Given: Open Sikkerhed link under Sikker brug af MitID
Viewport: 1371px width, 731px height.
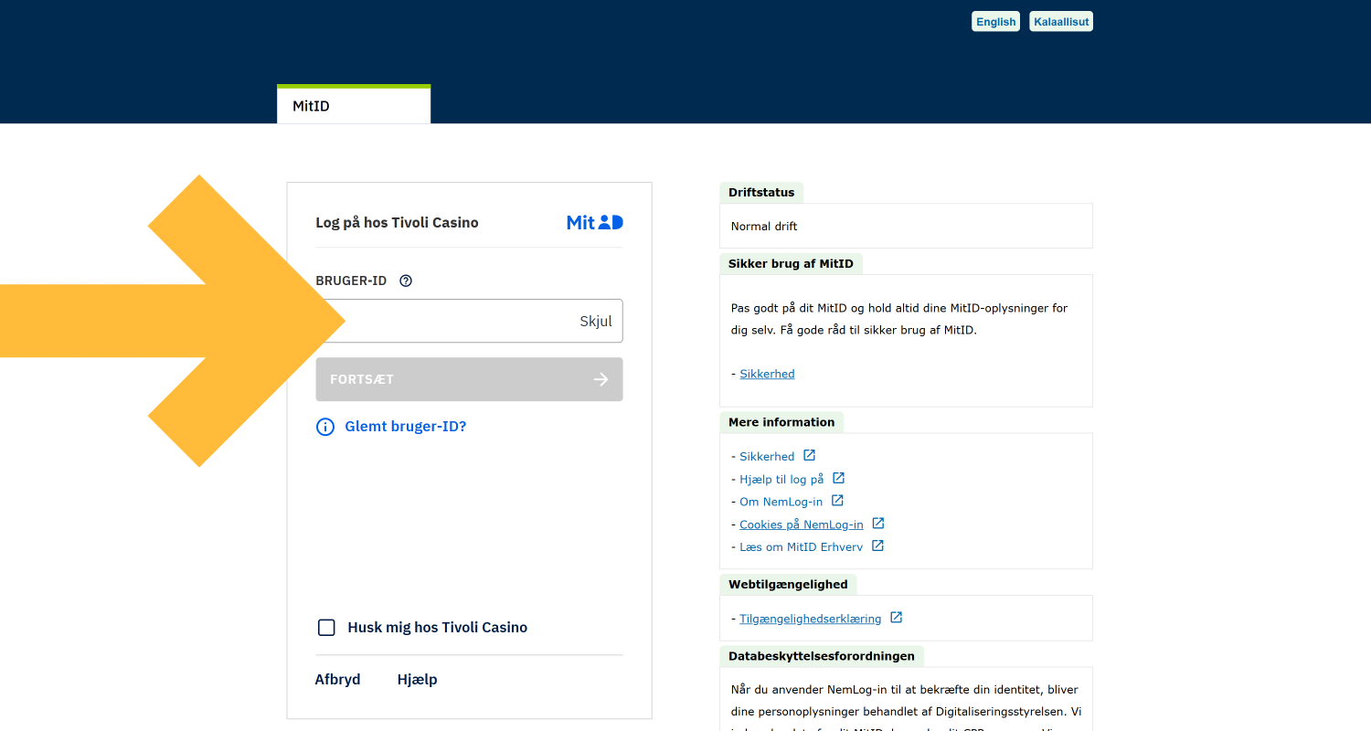Looking at the screenshot, I should (767, 374).
